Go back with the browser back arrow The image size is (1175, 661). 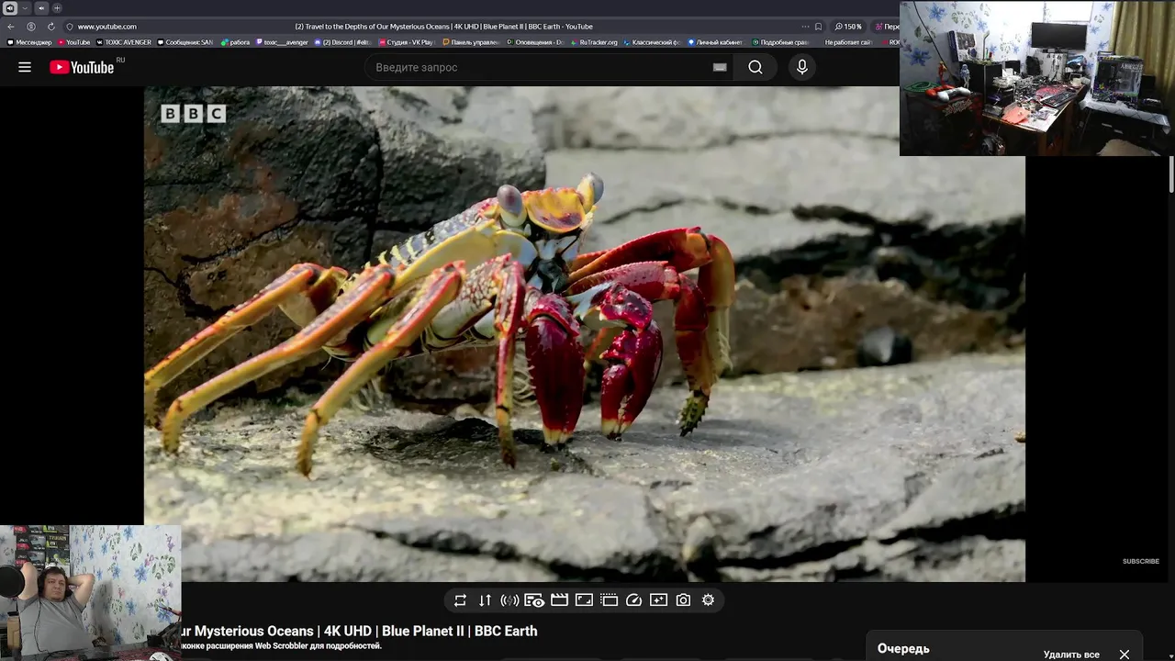(x=11, y=27)
